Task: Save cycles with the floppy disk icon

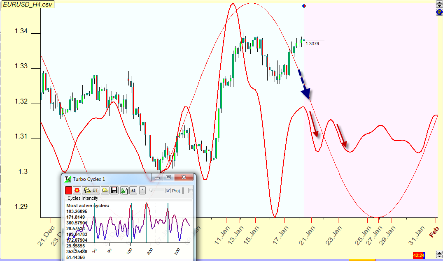Action: [114, 190]
